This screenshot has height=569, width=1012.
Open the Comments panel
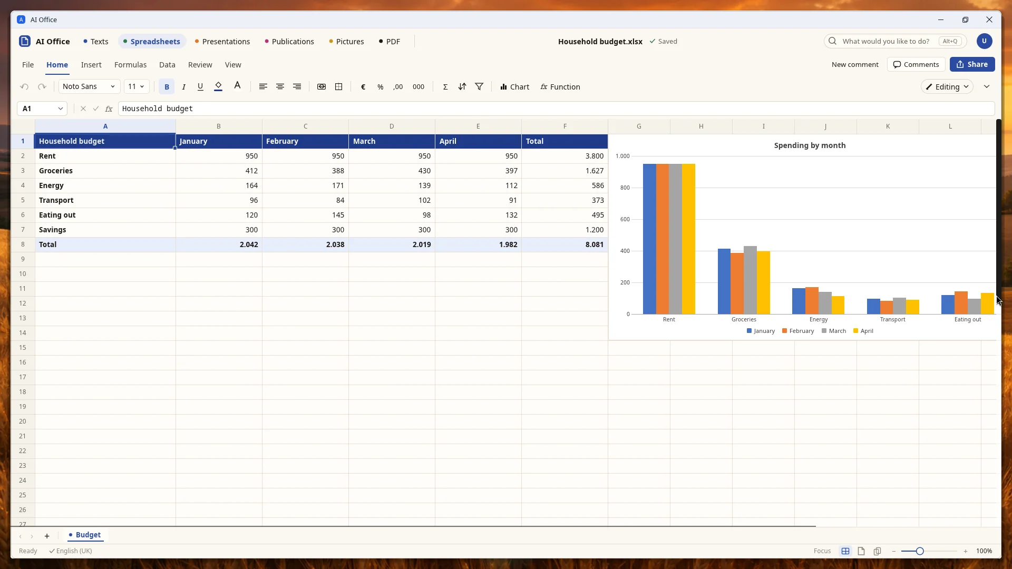(916, 64)
